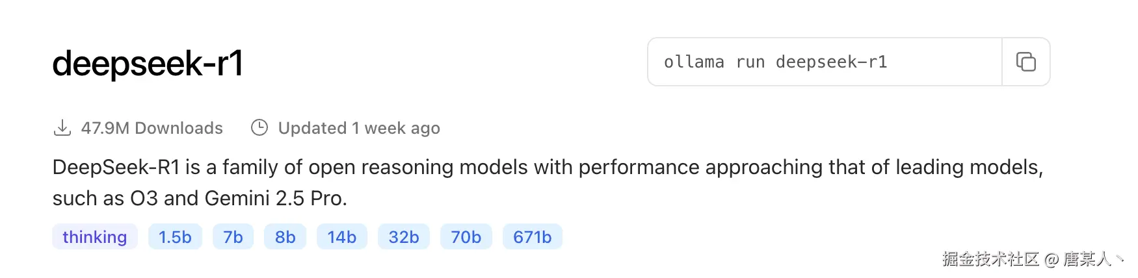The width and height of the screenshot is (1138, 278).
Task: Pick the 8b model size tag
Action: (x=285, y=237)
